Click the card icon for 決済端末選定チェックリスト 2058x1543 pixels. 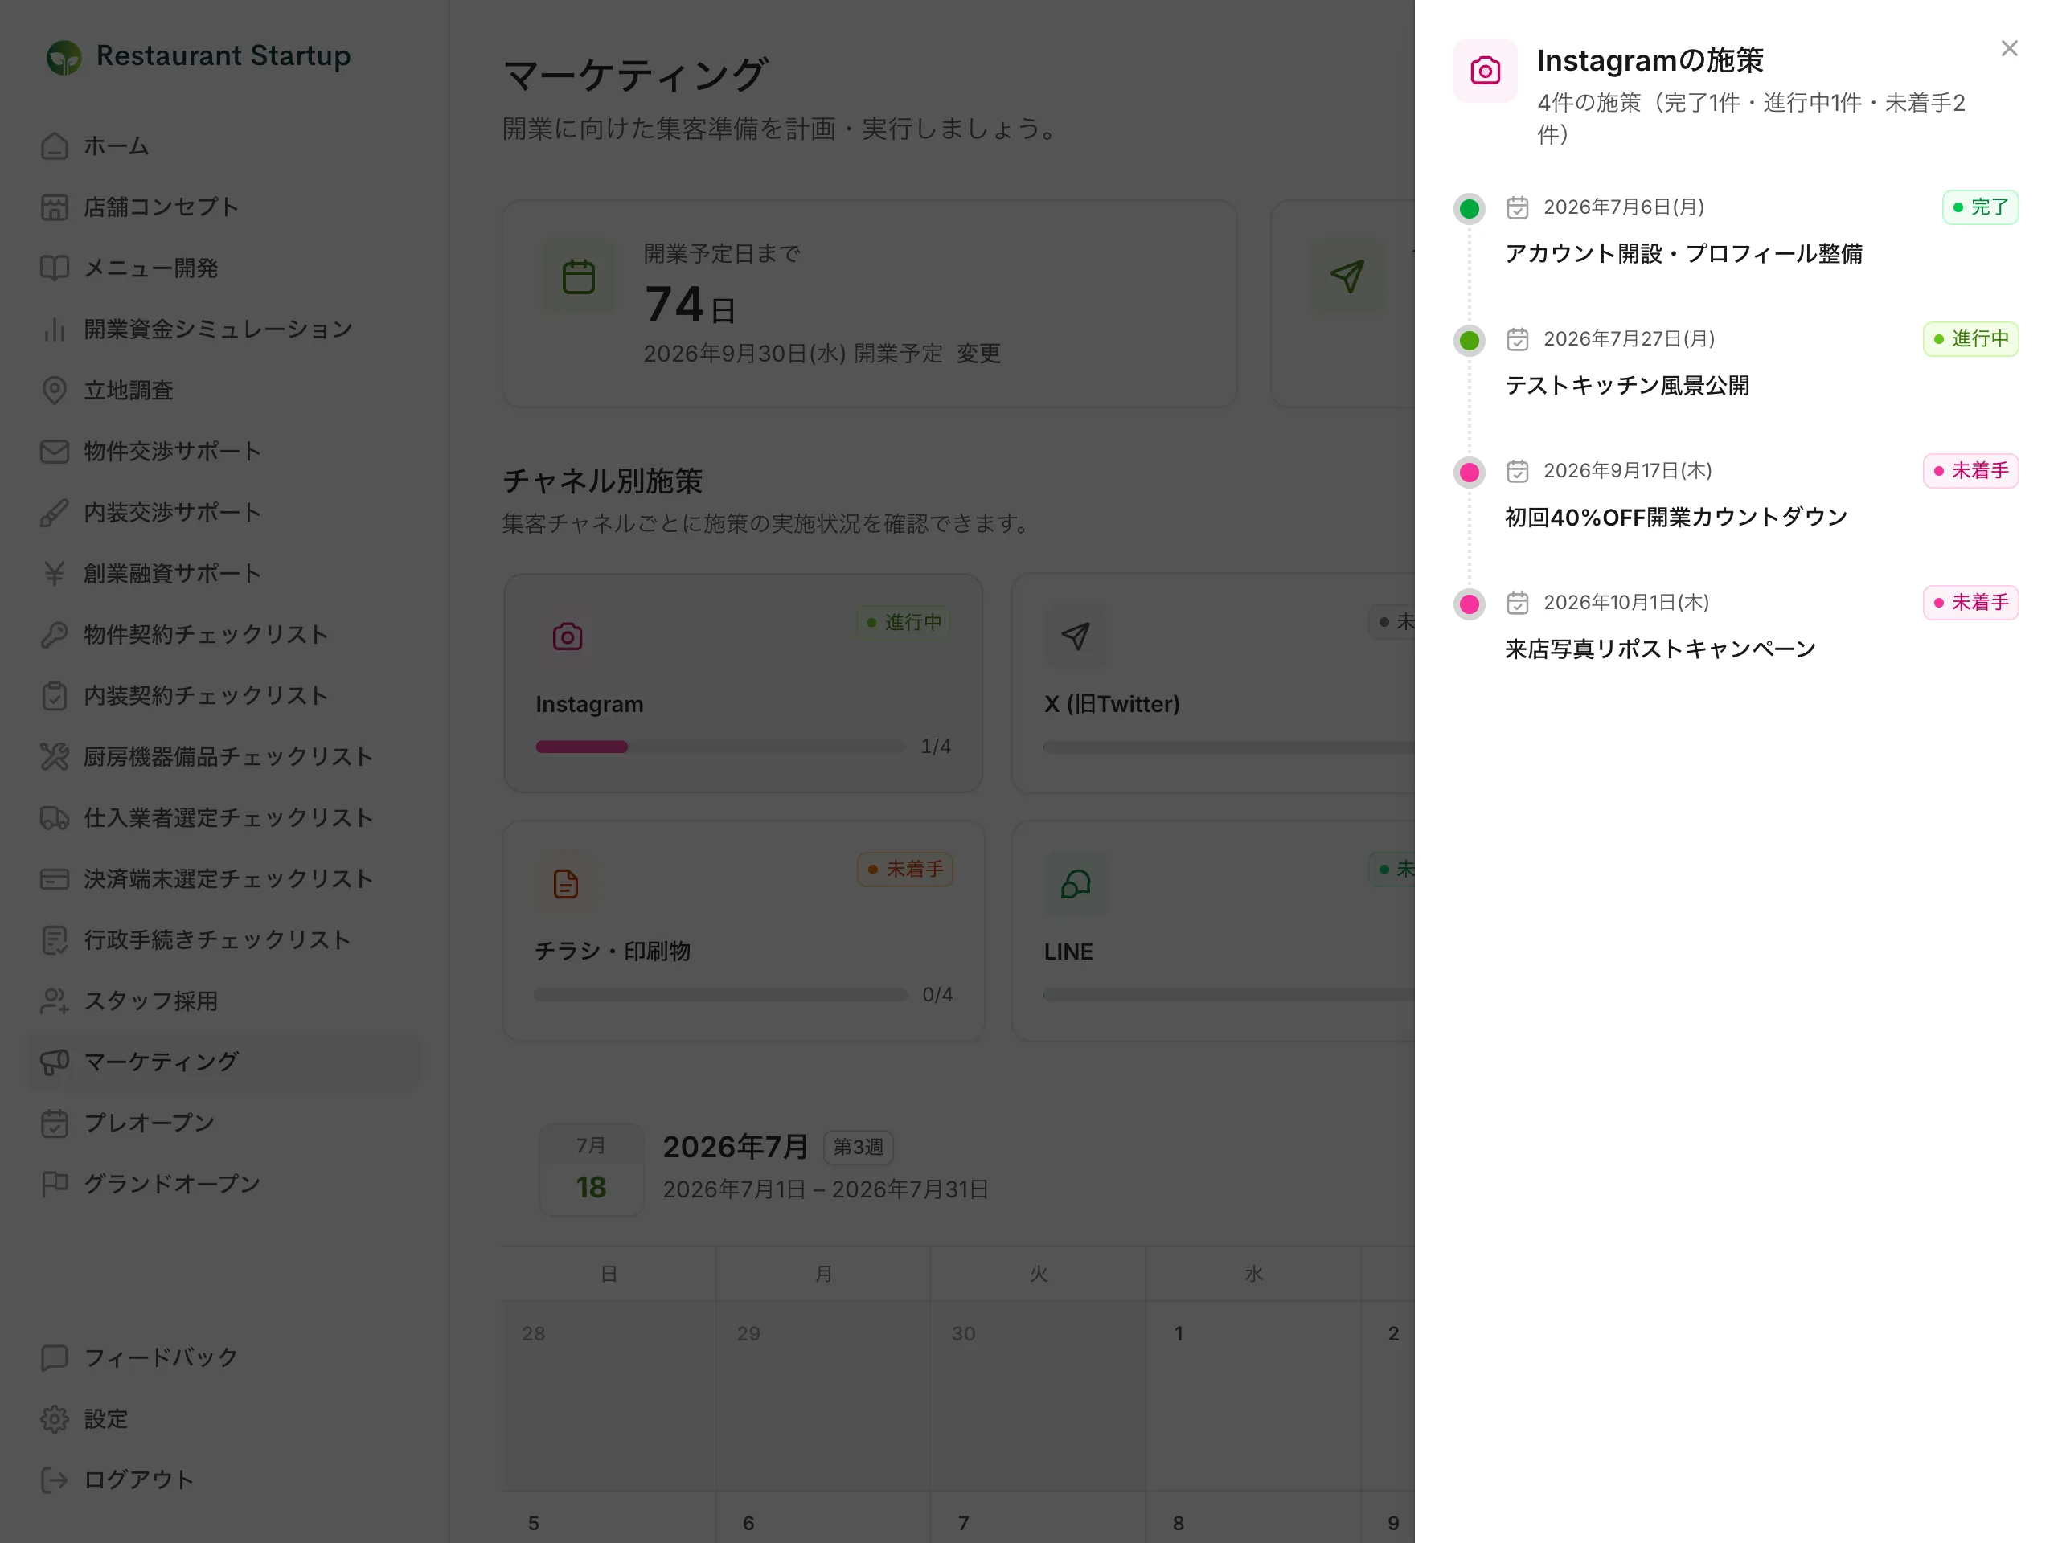click(x=55, y=880)
